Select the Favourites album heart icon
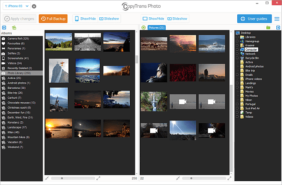This screenshot has width=282, height=185. 3,44
